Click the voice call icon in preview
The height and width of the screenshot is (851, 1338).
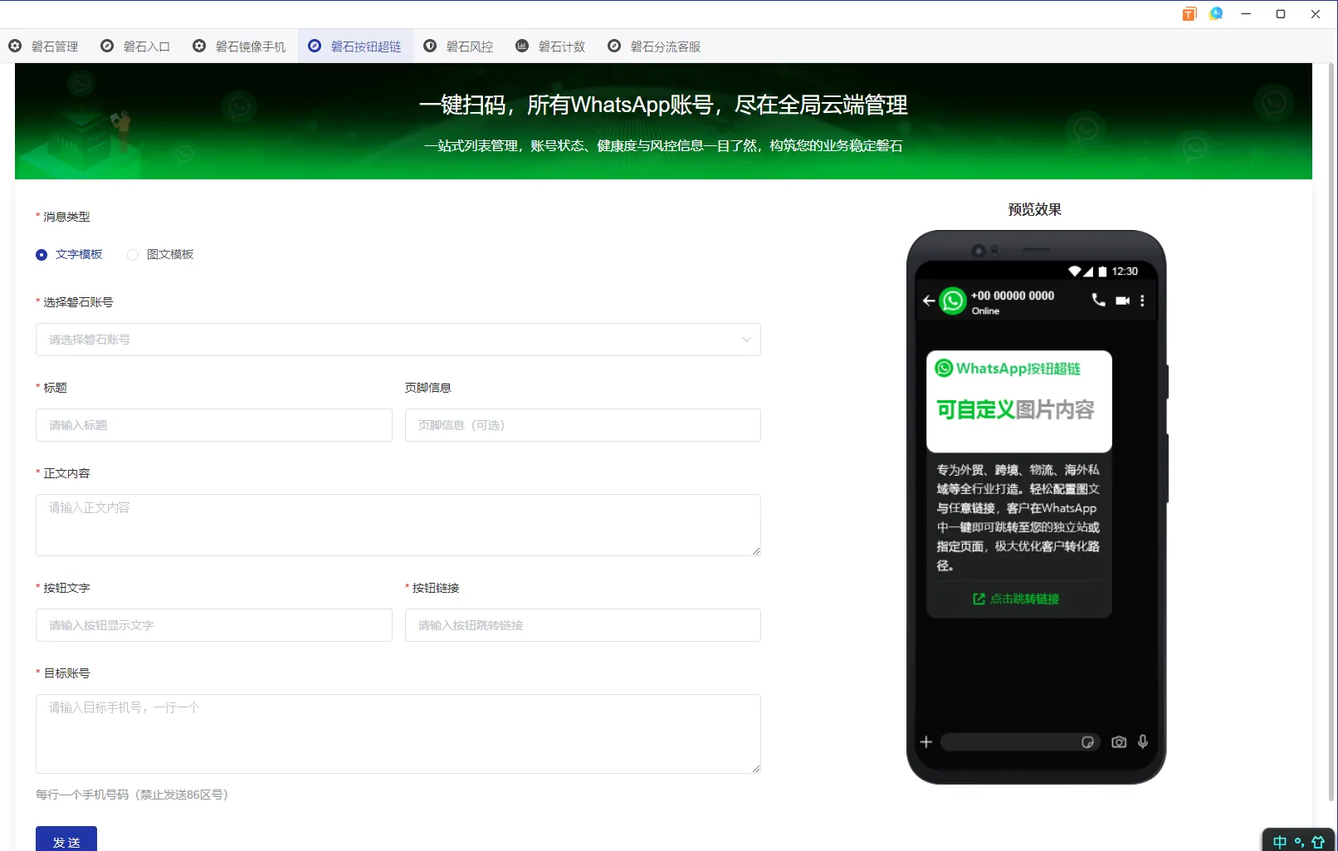point(1099,301)
